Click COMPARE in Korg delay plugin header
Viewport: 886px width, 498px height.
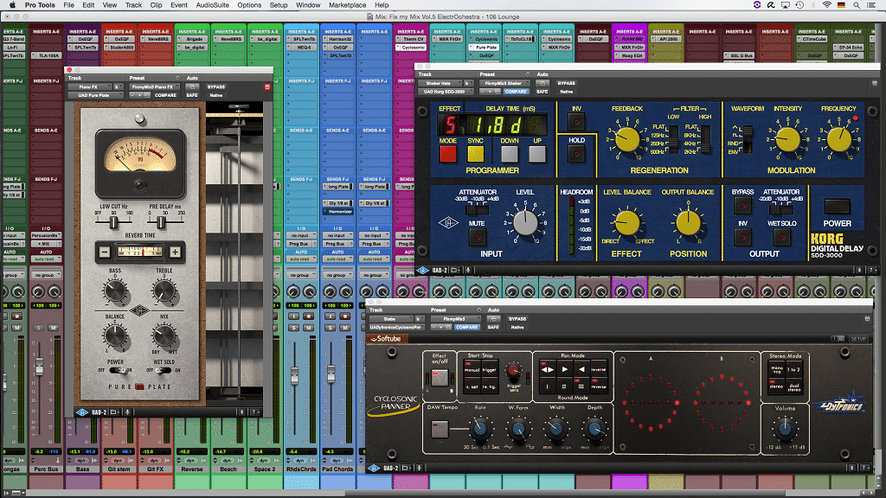[x=516, y=92]
